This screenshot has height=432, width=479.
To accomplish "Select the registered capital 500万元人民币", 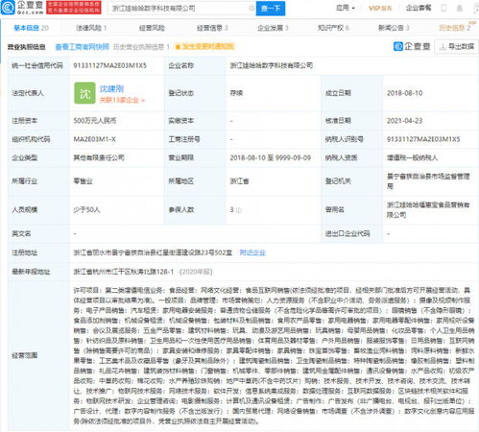I will [95, 121].
